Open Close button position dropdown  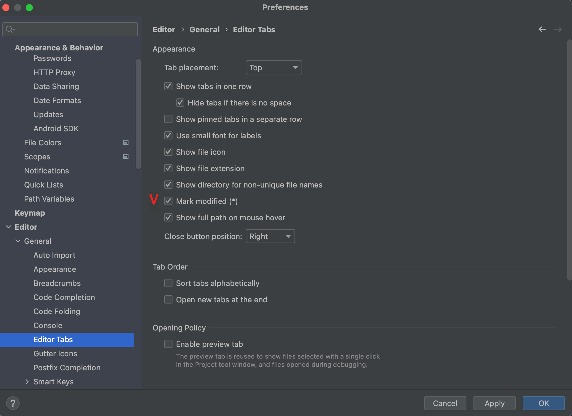click(270, 236)
